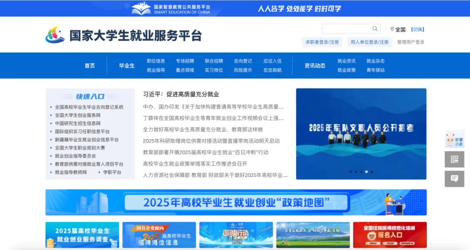Open 去向登记 menu item
This screenshot has width=470, height=250.
pos(243,61)
